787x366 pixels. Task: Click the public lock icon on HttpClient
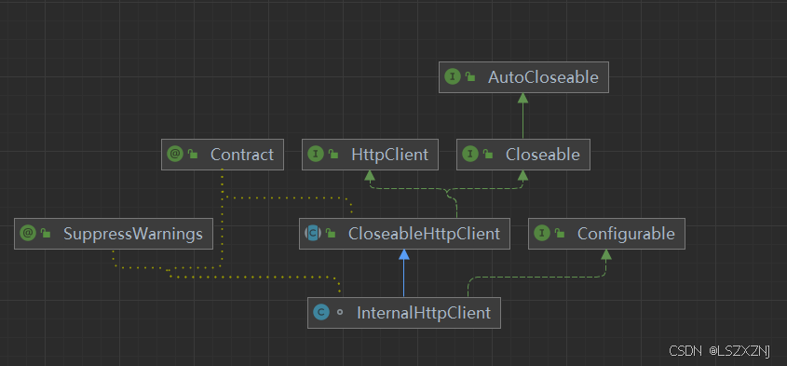point(333,155)
